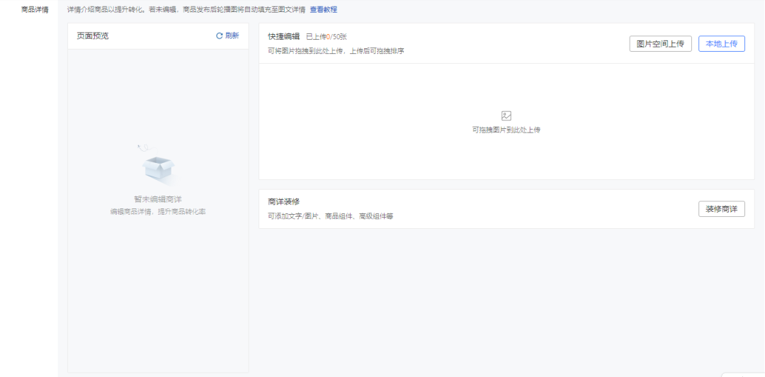Screen dimensions: 765x377
Task: Click the 本地上传 button
Action: click(722, 43)
